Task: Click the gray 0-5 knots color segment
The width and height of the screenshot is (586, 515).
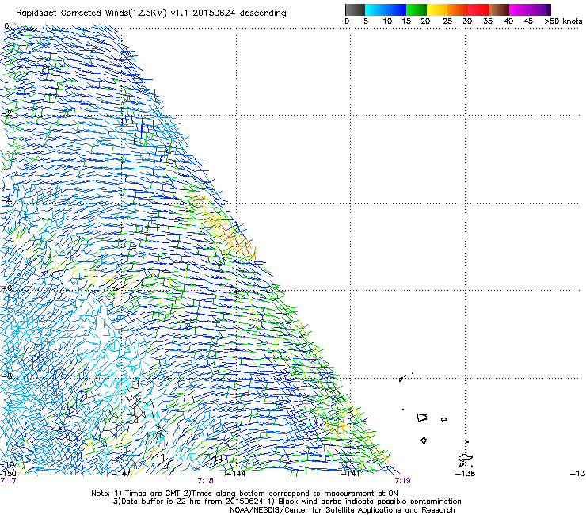Action: click(355, 10)
